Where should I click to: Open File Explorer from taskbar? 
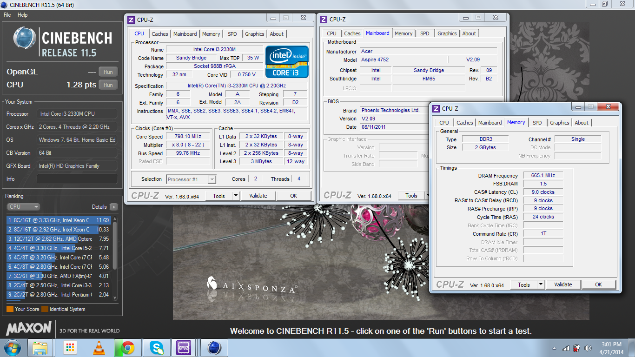point(40,348)
